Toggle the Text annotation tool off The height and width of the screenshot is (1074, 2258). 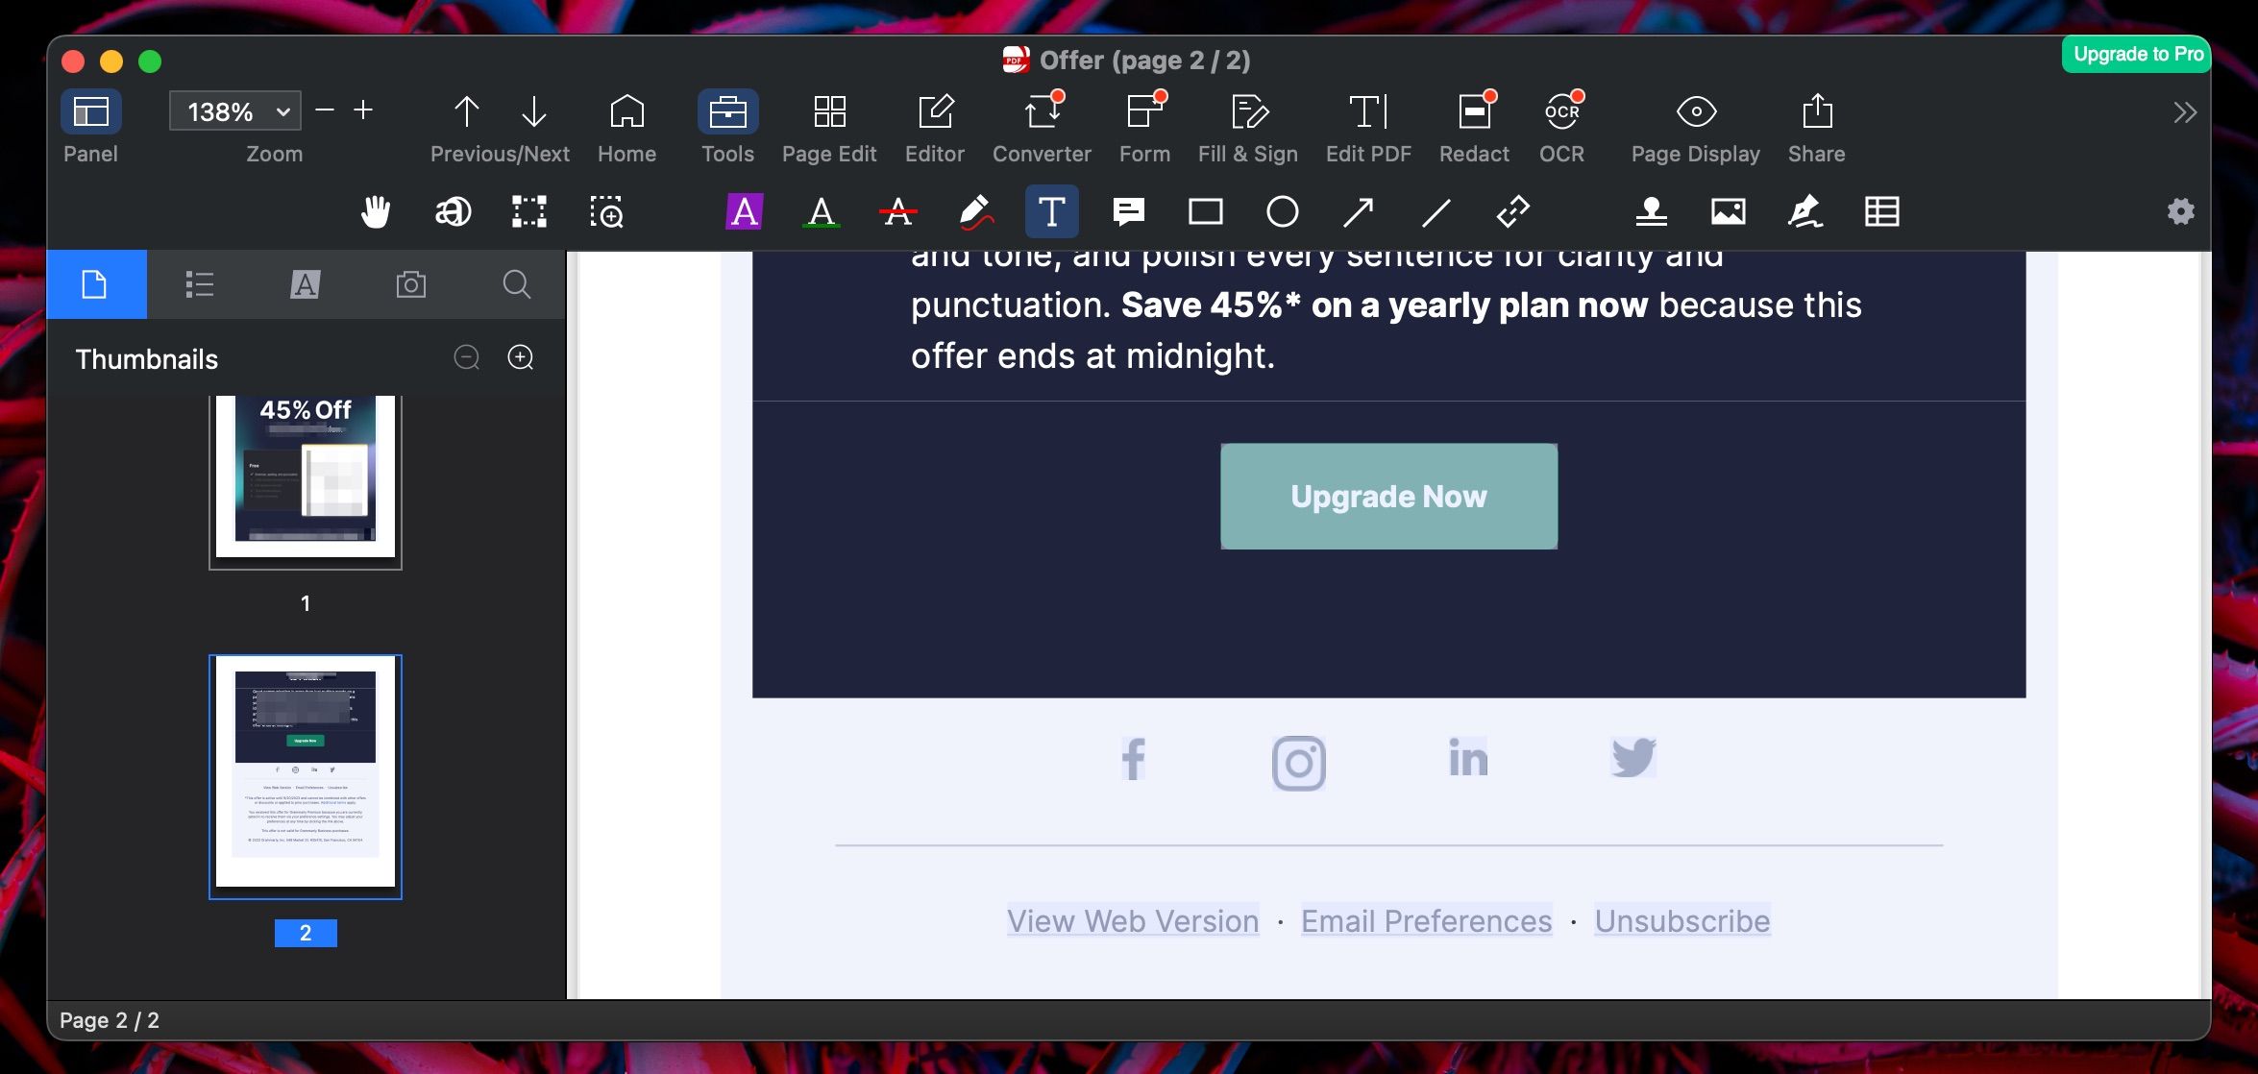[x=1051, y=212]
